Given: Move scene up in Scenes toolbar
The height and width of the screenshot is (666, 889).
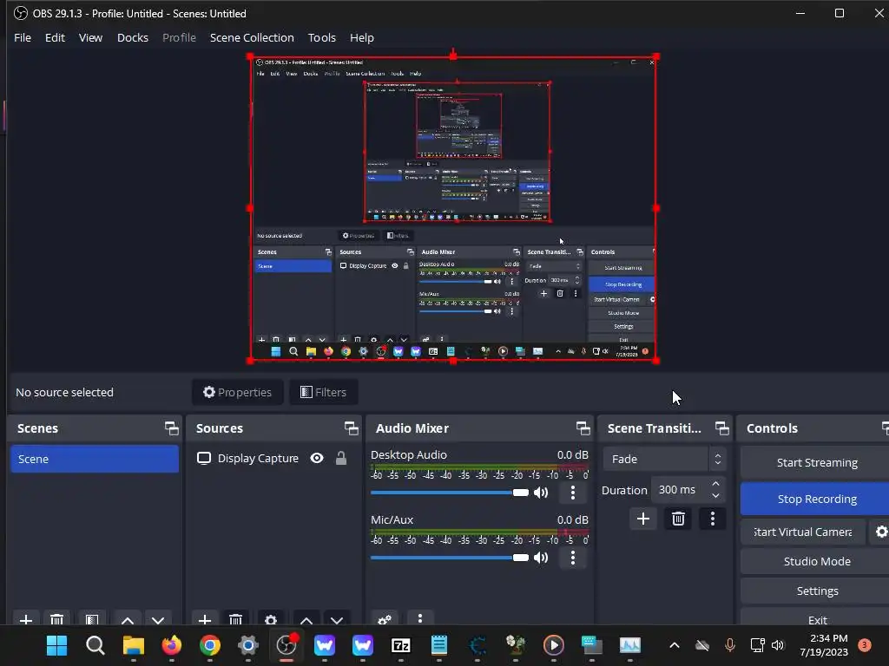Looking at the screenshot, I should click(128, 619).
